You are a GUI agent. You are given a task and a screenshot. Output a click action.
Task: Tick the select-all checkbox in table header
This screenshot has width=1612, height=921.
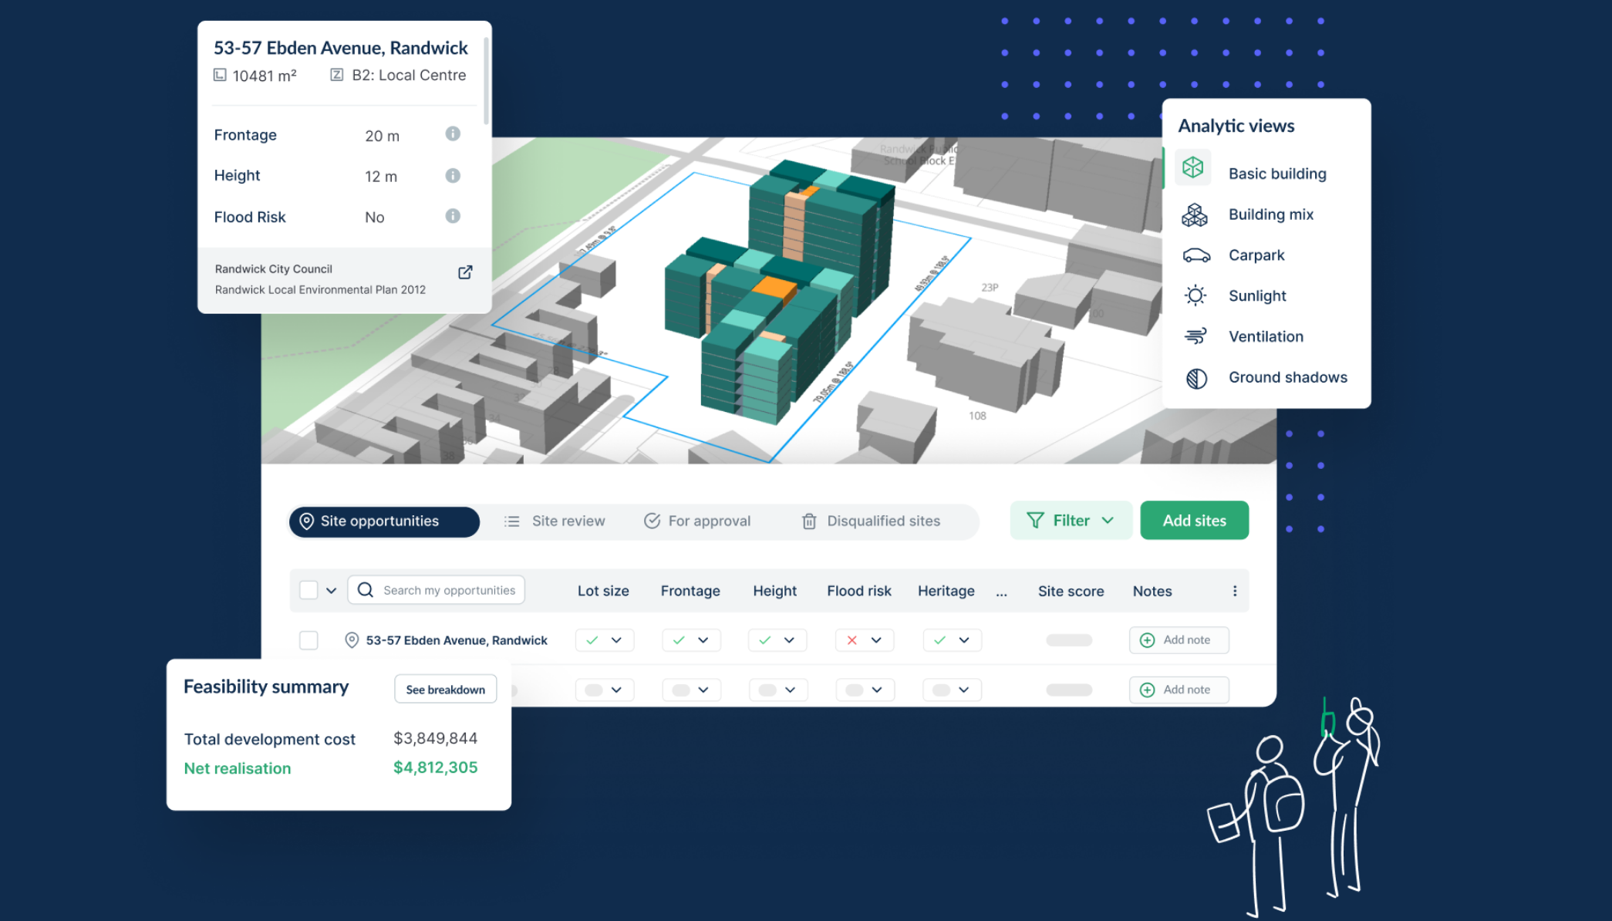tap(309, 590)
